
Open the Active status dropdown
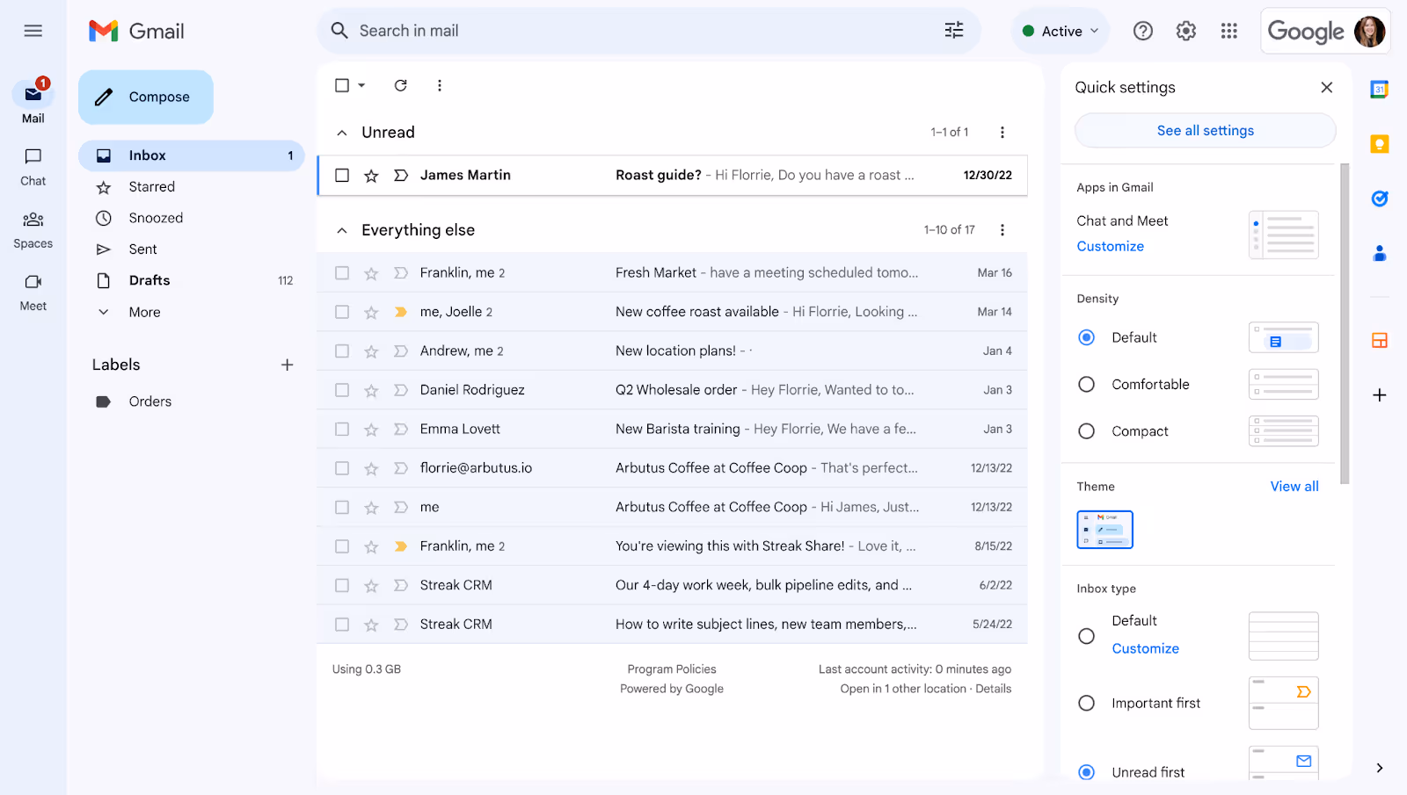tap(1061, 31)
